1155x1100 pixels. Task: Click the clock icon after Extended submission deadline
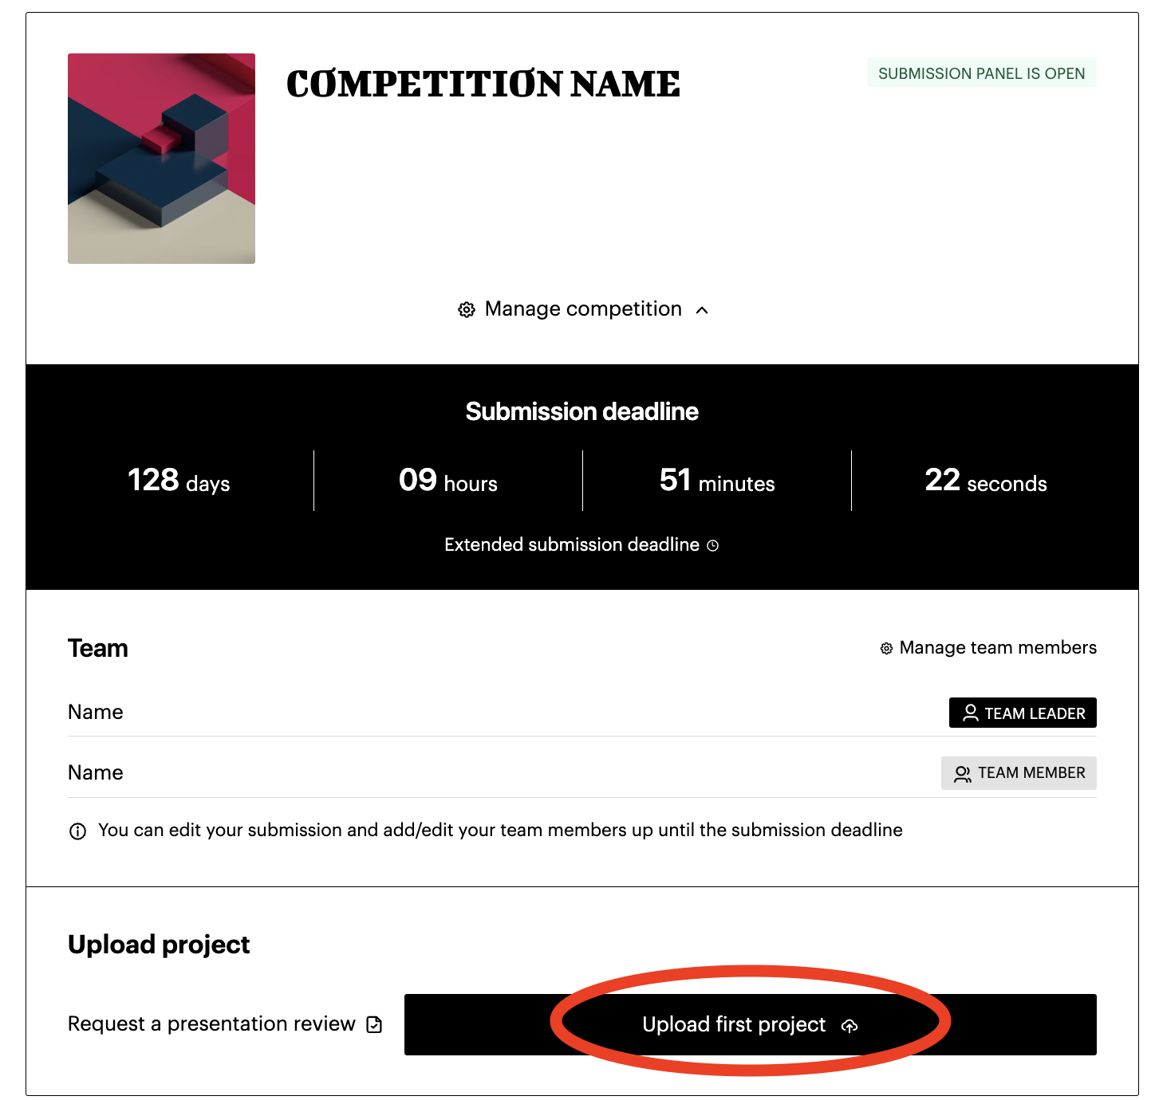713,545
